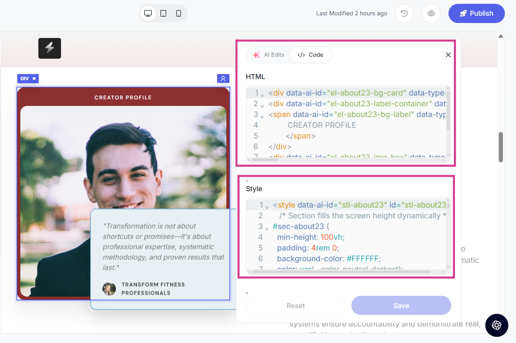Image resolution: width=516 pixels, height=343 pixels.
Task: Open the globe icon button bottom-right
Action: click(496, 325)
